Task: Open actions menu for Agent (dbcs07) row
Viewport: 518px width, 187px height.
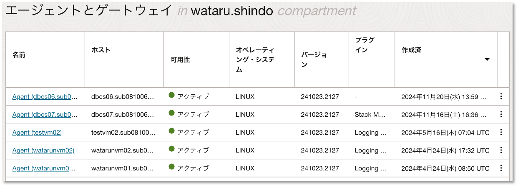Action: [x=501, y=114]
